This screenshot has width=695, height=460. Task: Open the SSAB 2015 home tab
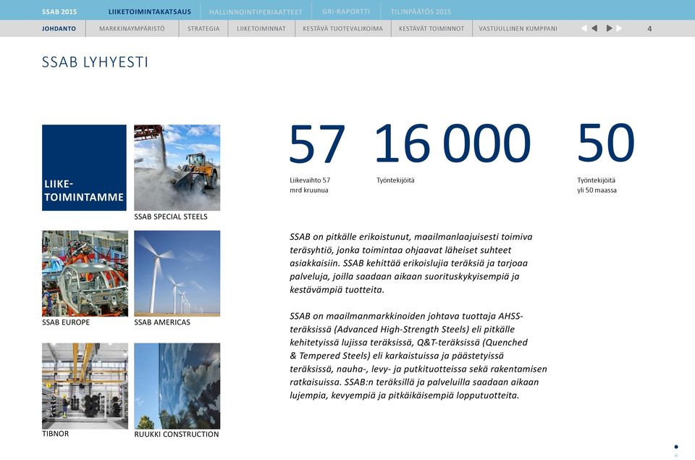tap(59, 12)
